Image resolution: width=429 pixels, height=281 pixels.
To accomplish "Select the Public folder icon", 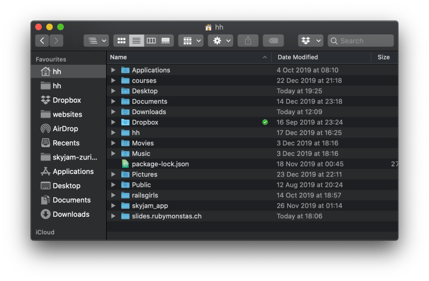I will tap(125, 185).
